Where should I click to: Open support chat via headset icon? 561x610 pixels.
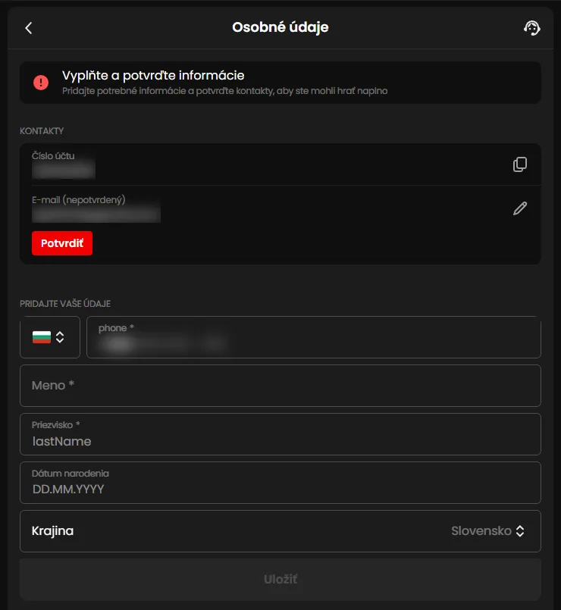(x=531, y=28)
